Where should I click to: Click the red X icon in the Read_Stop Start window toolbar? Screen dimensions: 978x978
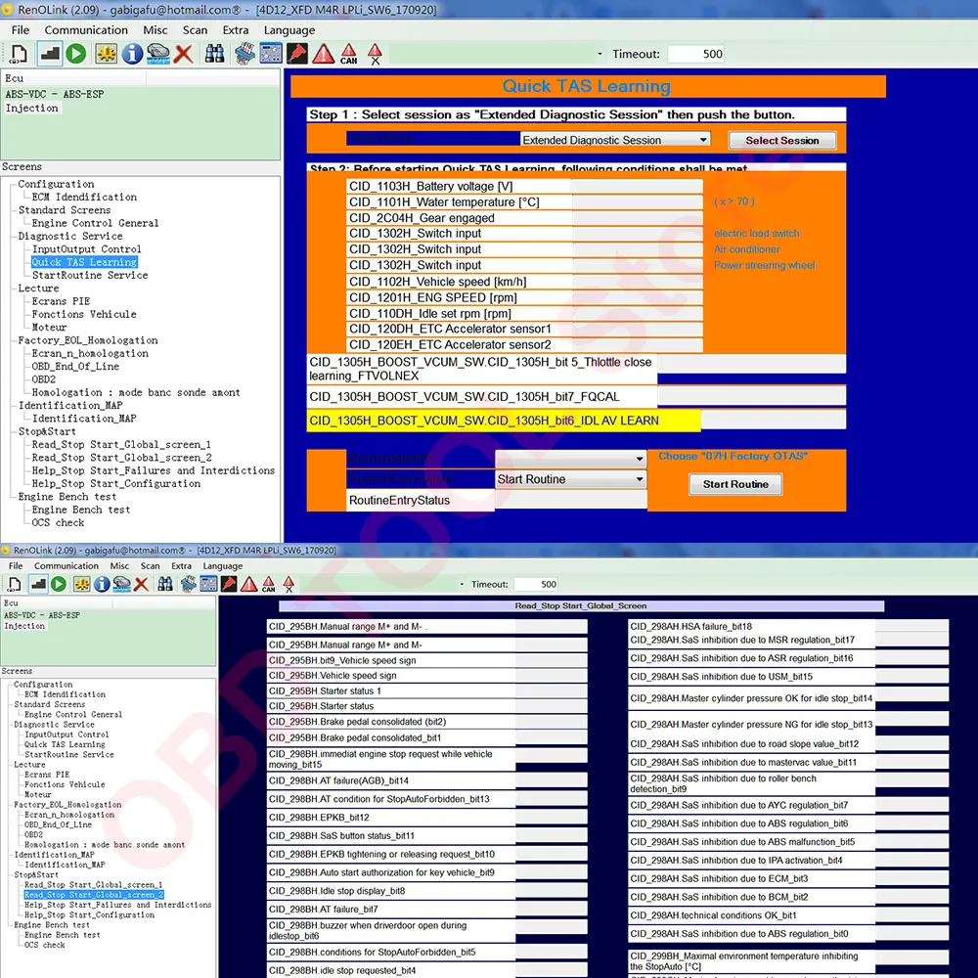(x=142, y=585)
